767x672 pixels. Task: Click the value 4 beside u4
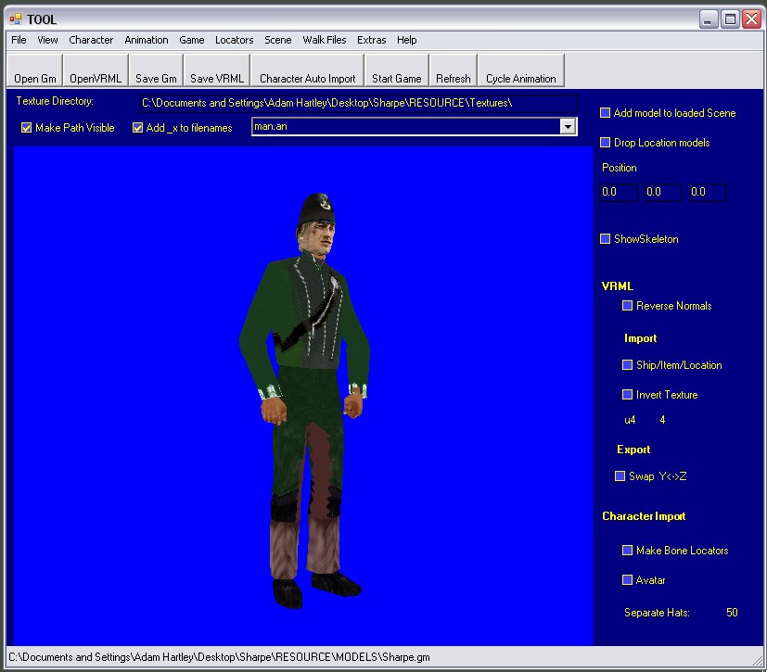click(662, 420)
